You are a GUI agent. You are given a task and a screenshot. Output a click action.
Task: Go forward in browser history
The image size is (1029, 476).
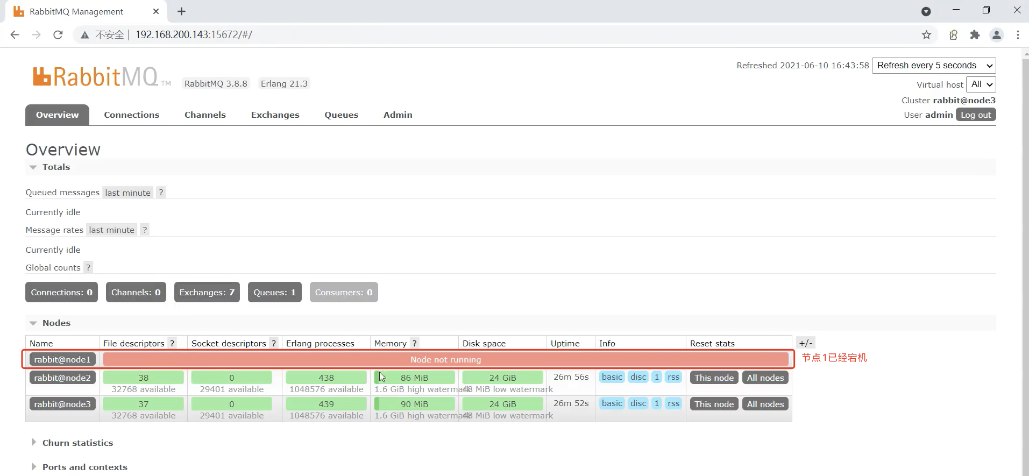[36, 35]
